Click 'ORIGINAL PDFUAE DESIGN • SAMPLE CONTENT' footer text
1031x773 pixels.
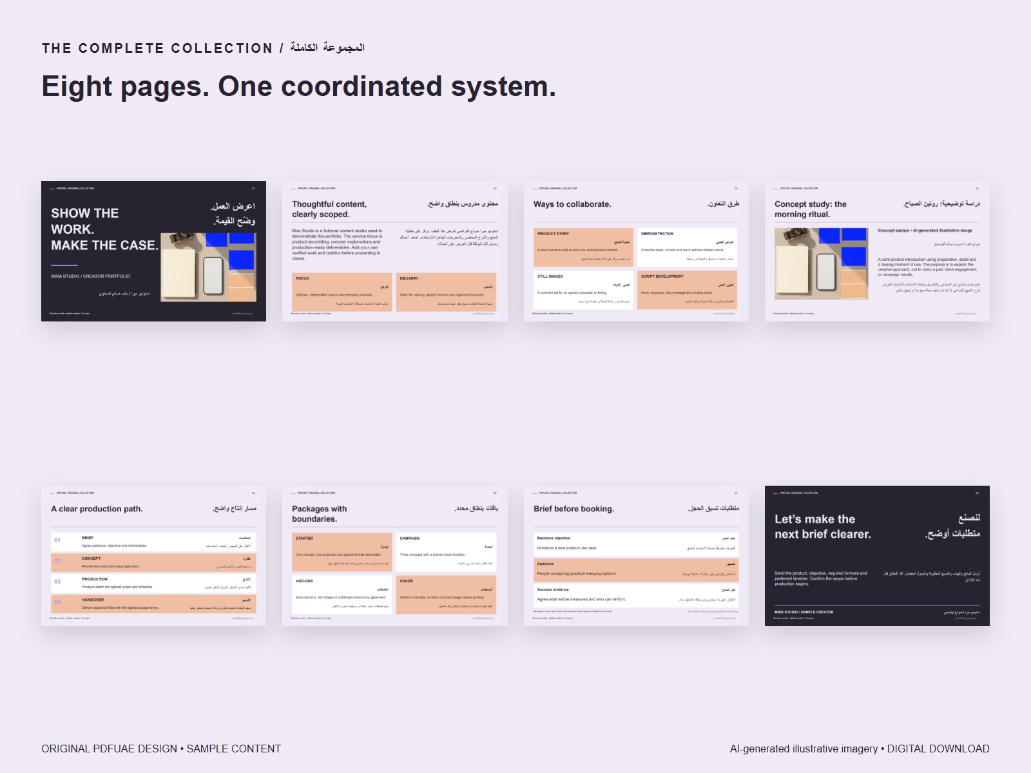coord(161,749)
